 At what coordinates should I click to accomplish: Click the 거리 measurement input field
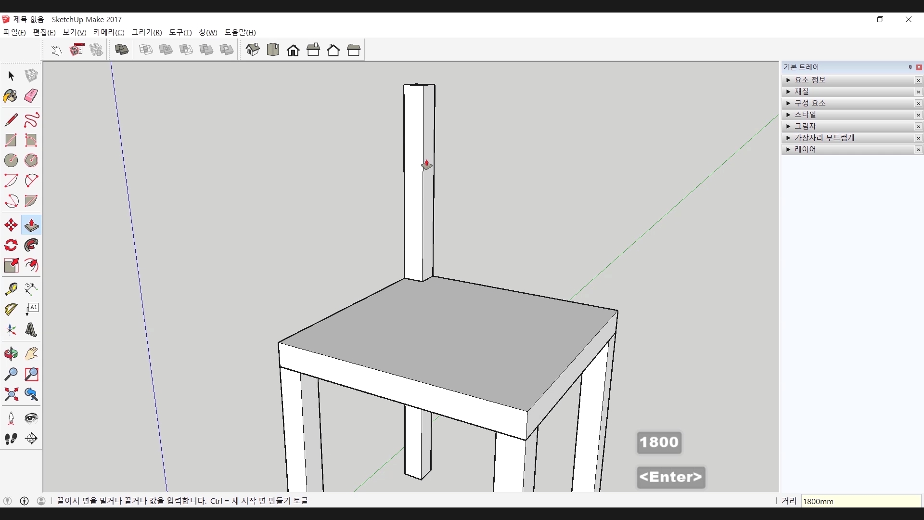(x=860, y=501)
